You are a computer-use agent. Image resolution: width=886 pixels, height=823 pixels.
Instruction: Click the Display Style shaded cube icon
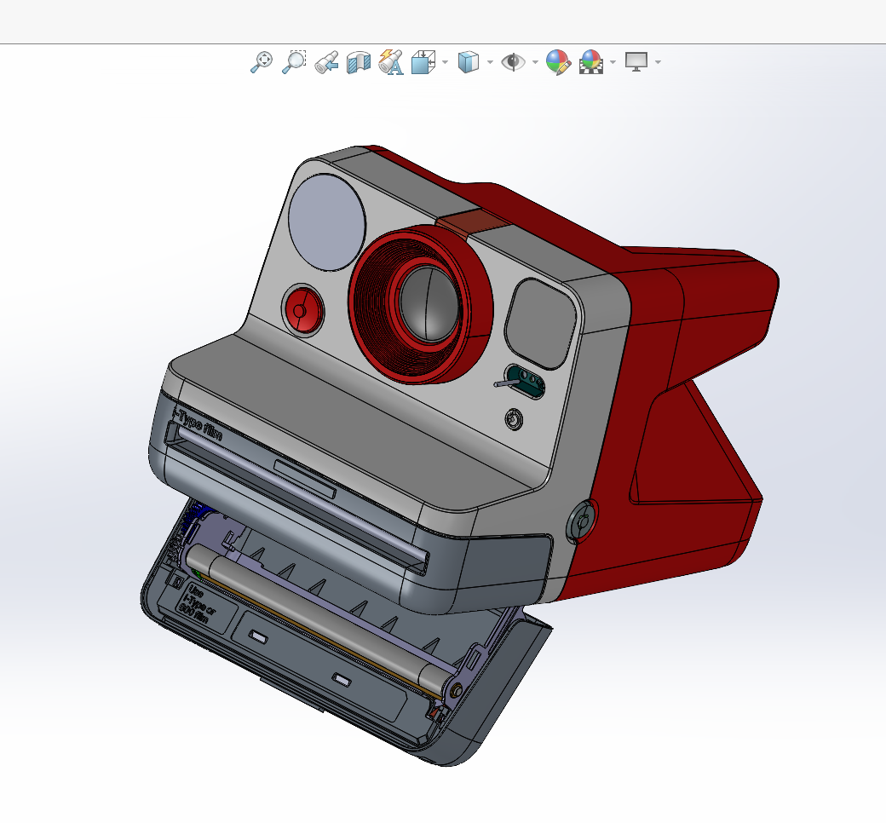coord(468,61)
